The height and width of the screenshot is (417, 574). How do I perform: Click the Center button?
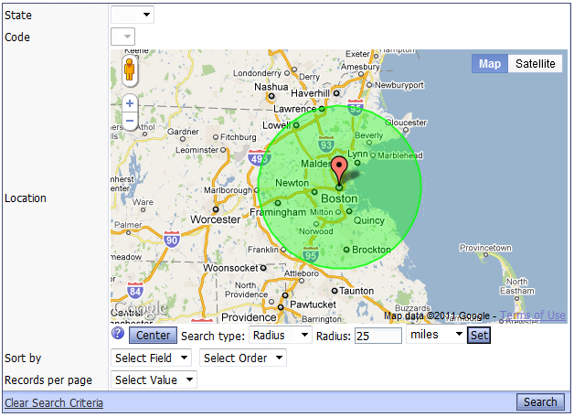point(153,336)
